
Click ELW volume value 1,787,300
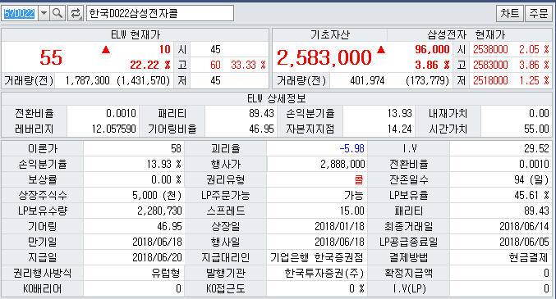[x=87, y=80]
